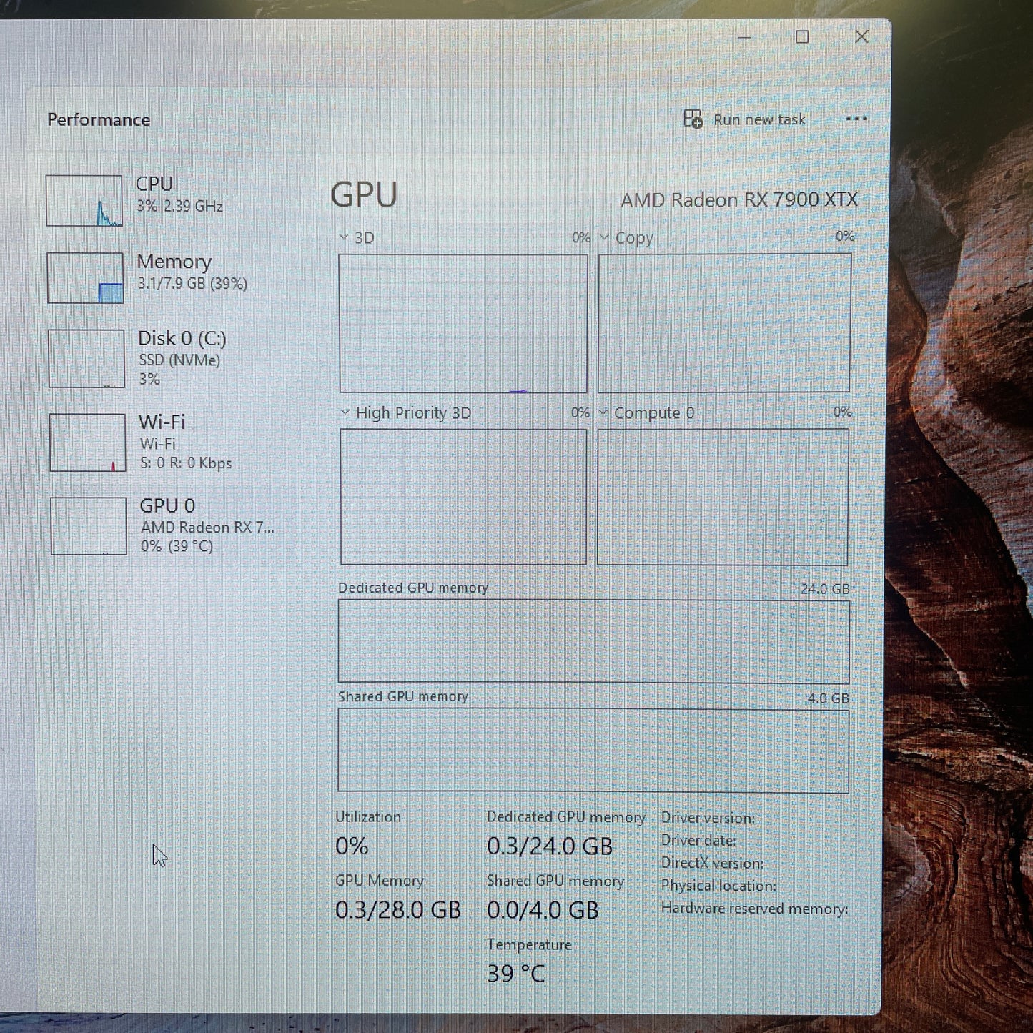
Task: Minimize the Task Manager window
Action: (744, 37)
